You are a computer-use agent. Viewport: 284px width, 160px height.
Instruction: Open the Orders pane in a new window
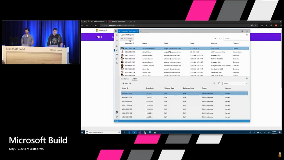click(247, 78)
